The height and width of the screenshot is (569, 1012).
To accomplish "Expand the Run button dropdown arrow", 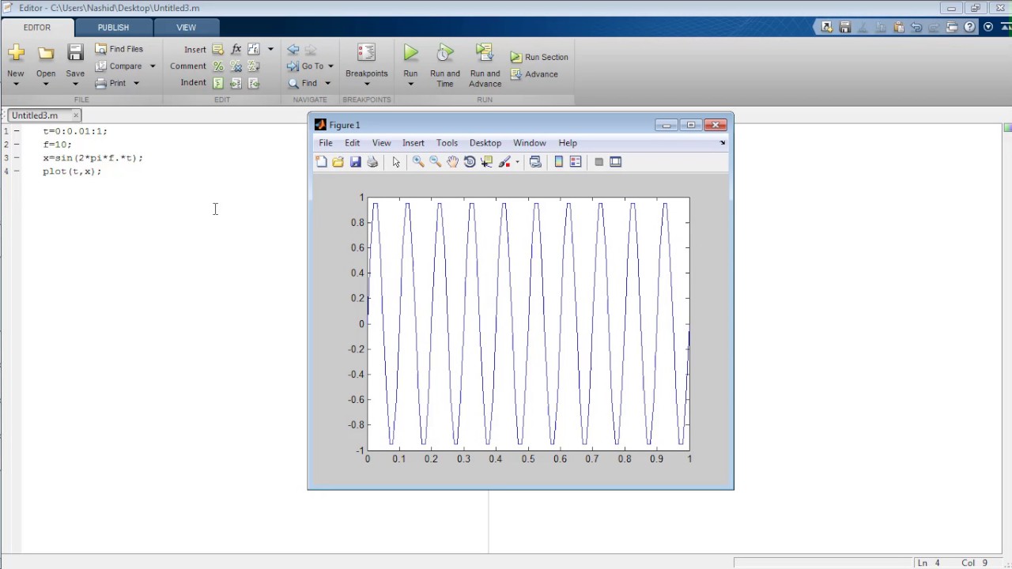I will [410, 84].
